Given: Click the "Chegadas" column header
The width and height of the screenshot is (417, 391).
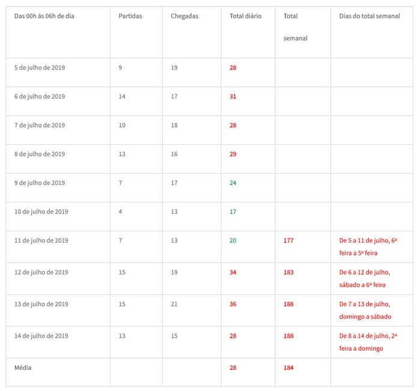Looking at the screenshot, I should click(x=184, y=16).
